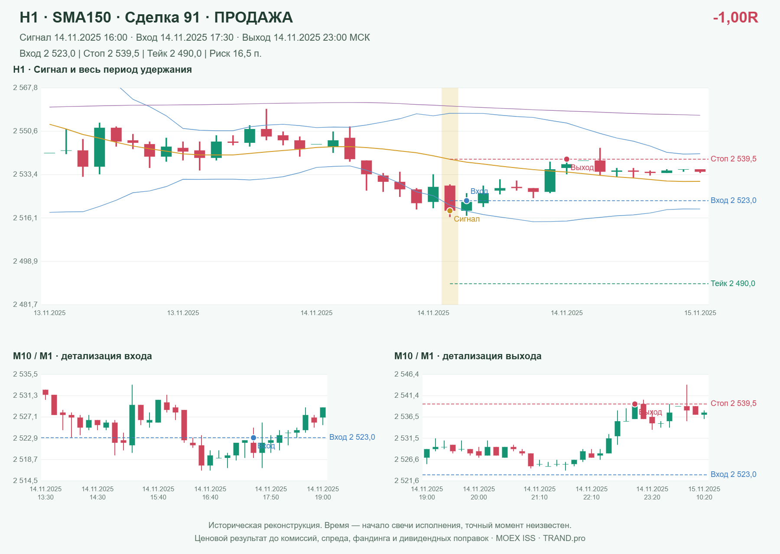Click the 'Стоп 2 539,5' label on H1 chart

tap(733, 159)
